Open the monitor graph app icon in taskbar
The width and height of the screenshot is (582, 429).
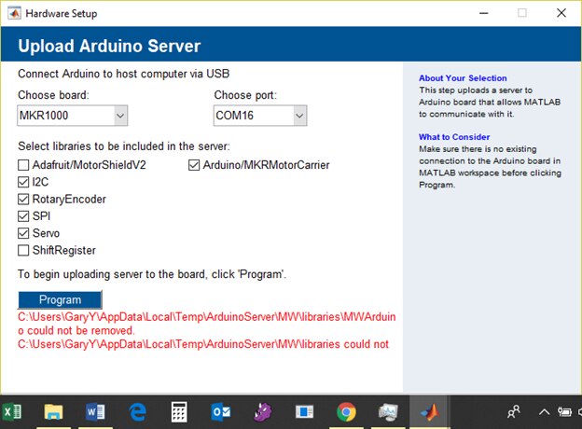(x=388, y=412)
